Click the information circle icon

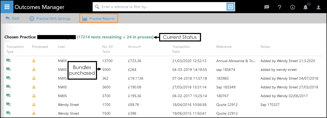(293, 7)
